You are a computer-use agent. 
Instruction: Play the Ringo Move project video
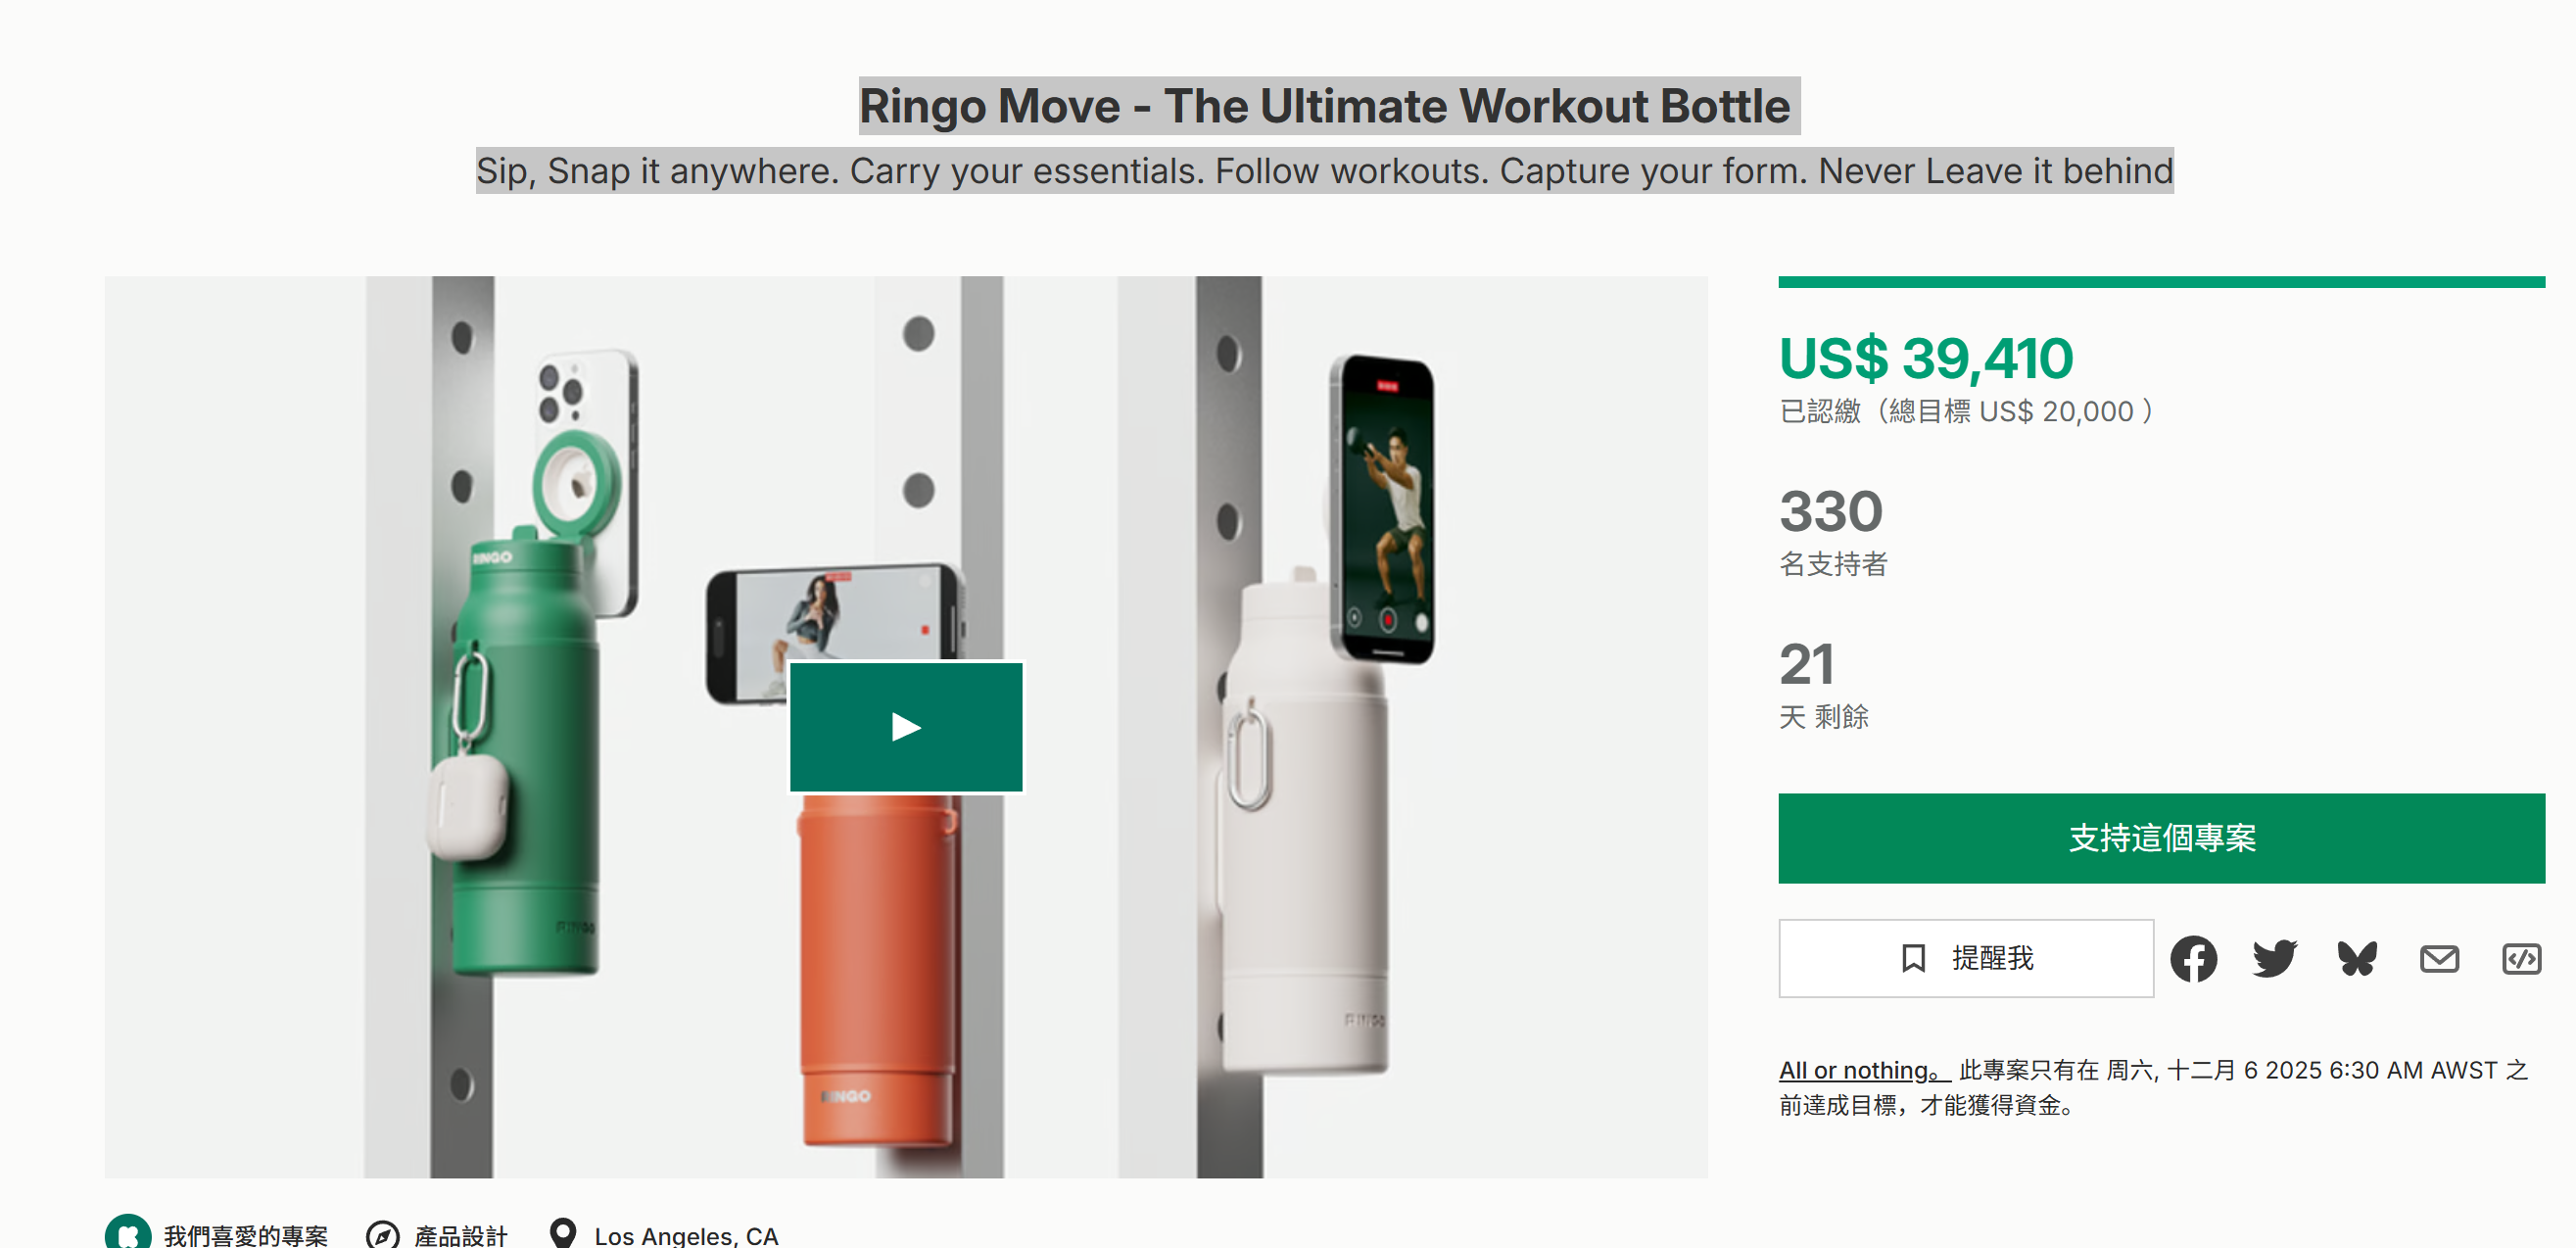[x=906, y=727]
